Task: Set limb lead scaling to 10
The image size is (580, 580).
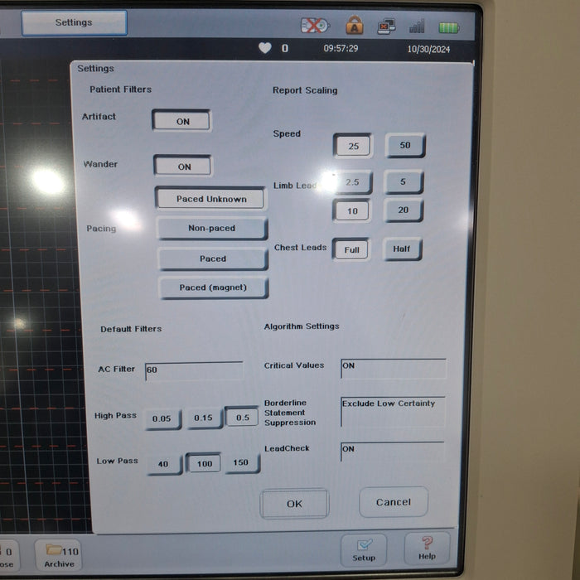Action: click(352, 210)
